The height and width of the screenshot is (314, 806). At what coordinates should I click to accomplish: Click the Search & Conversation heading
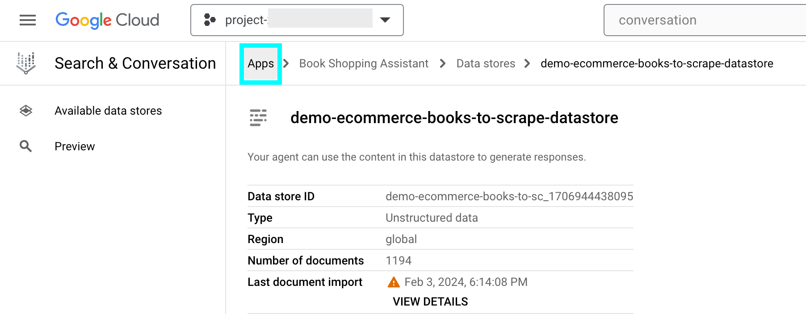(135, 63)
